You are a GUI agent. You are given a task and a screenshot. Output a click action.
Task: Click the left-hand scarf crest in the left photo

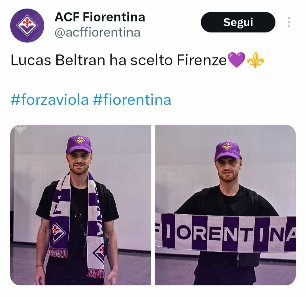click(58, 233)
